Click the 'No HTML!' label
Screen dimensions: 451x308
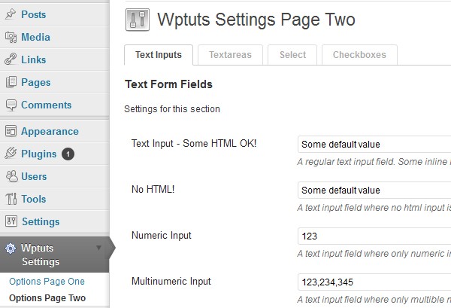coord(153,189)
